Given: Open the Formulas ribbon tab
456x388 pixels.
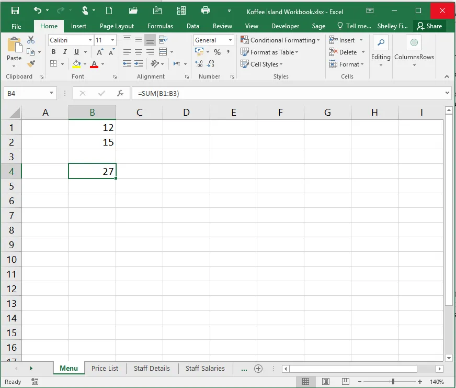Looking at the screenshot, I should click(160, 26).
